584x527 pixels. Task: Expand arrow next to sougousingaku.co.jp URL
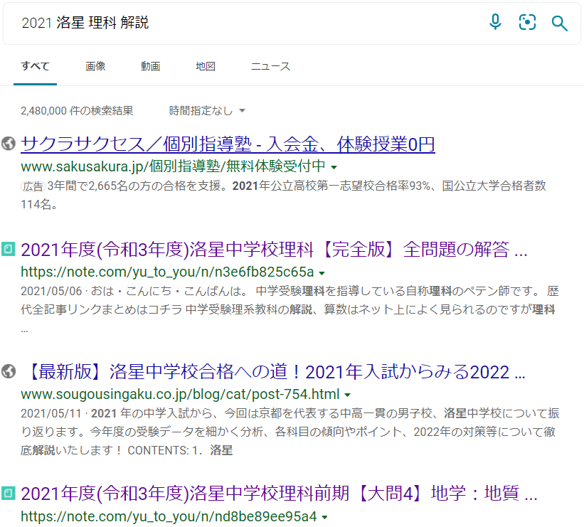(348, 395)
